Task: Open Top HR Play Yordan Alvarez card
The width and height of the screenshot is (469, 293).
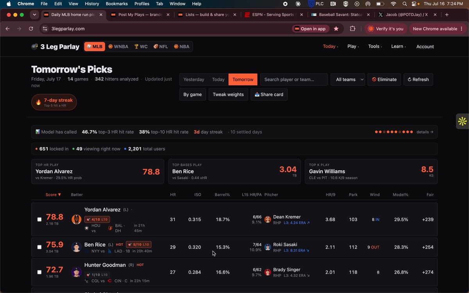Action: pyautogui.click(x=97, y=172)
